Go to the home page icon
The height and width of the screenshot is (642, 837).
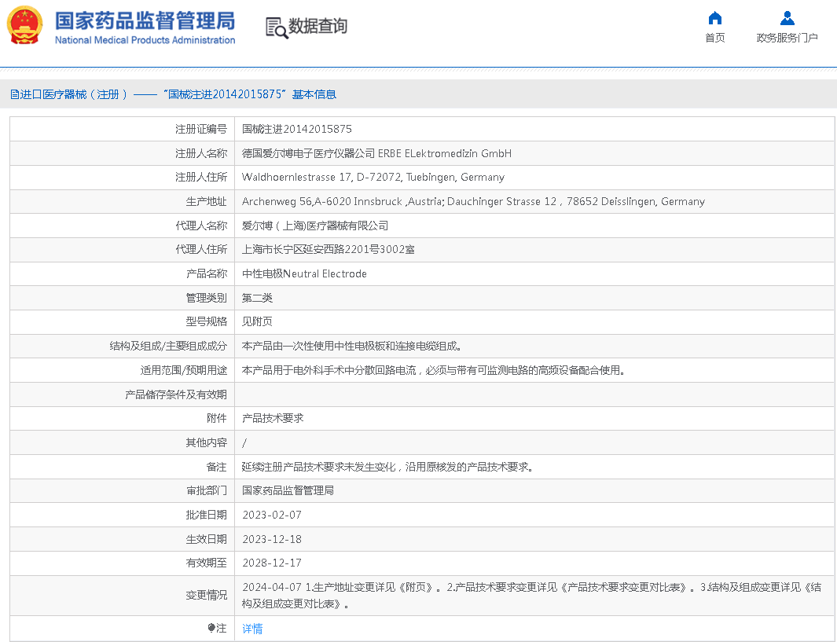click(x=714, y=18)
